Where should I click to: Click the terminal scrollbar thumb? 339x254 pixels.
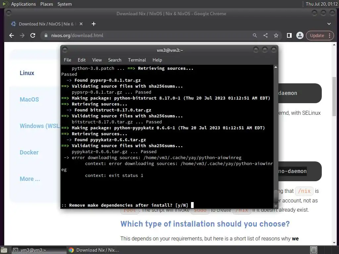coord(276,196)
